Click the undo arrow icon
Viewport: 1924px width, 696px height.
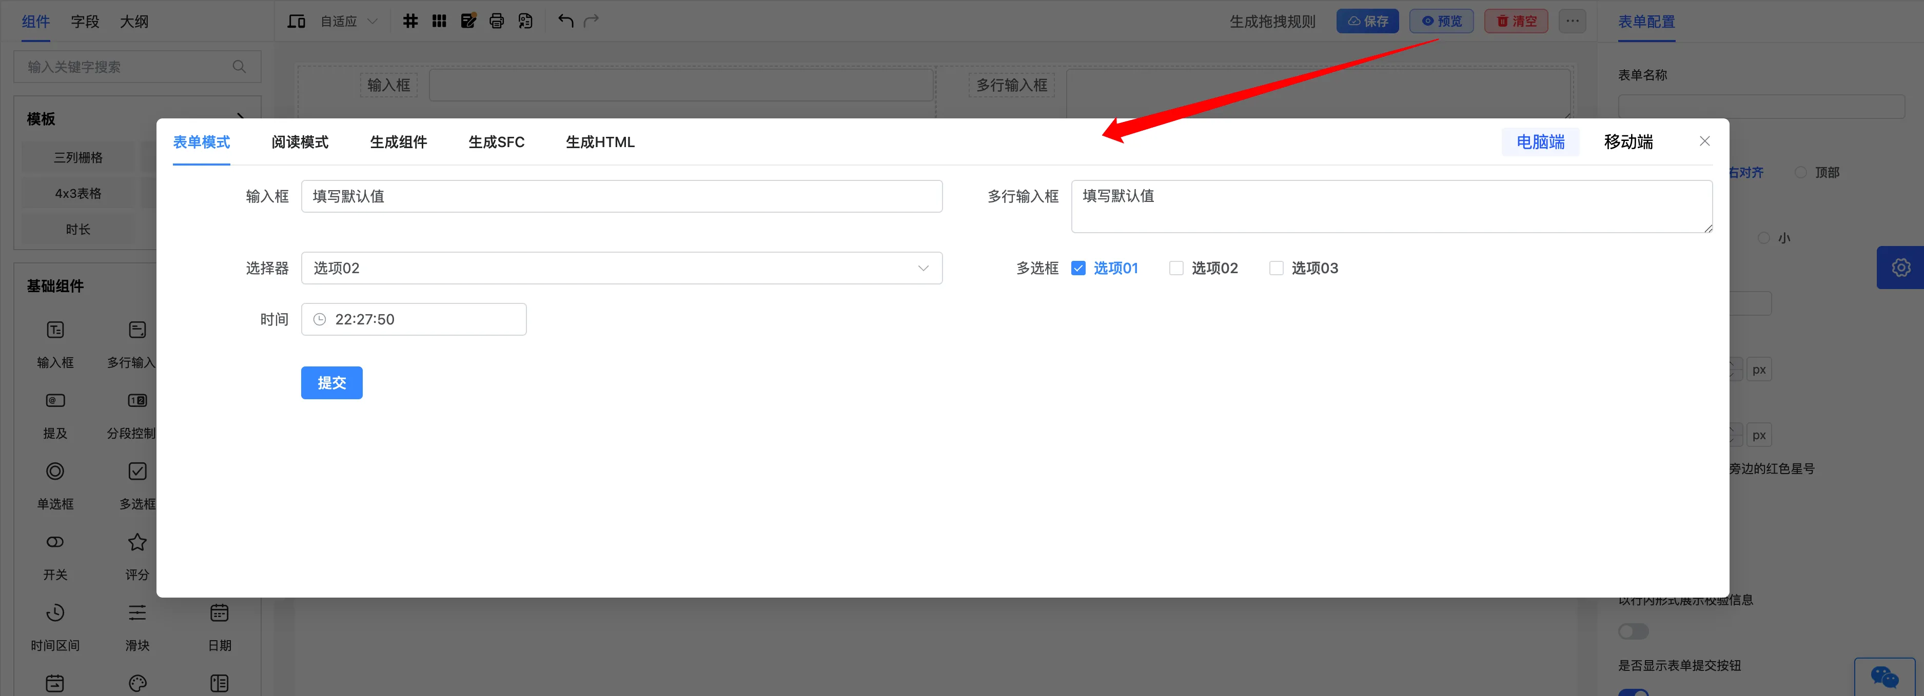565,21
